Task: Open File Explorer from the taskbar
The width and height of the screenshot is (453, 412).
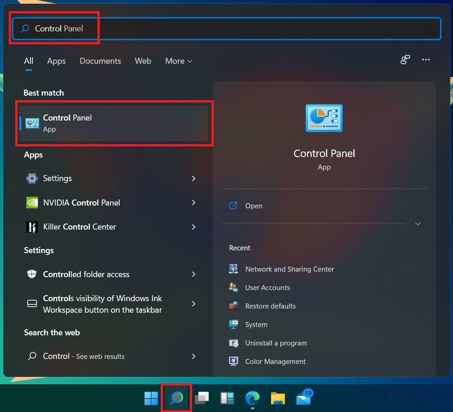Action: [278, 398]
